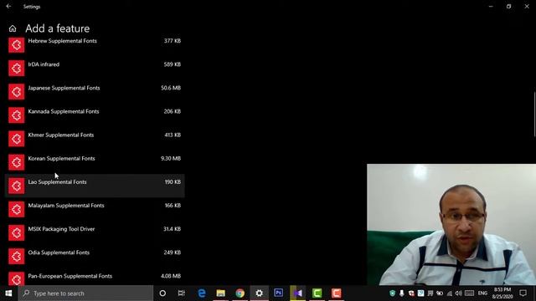536x301 pixels.
Task: Choose the Malayalam Supplemental Fonts entry
Action: [95, 209]
